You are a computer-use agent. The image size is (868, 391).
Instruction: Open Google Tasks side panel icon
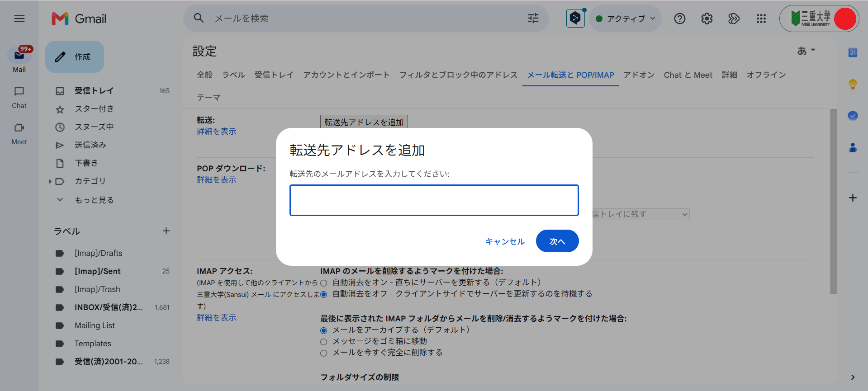(x=853, y=116)
